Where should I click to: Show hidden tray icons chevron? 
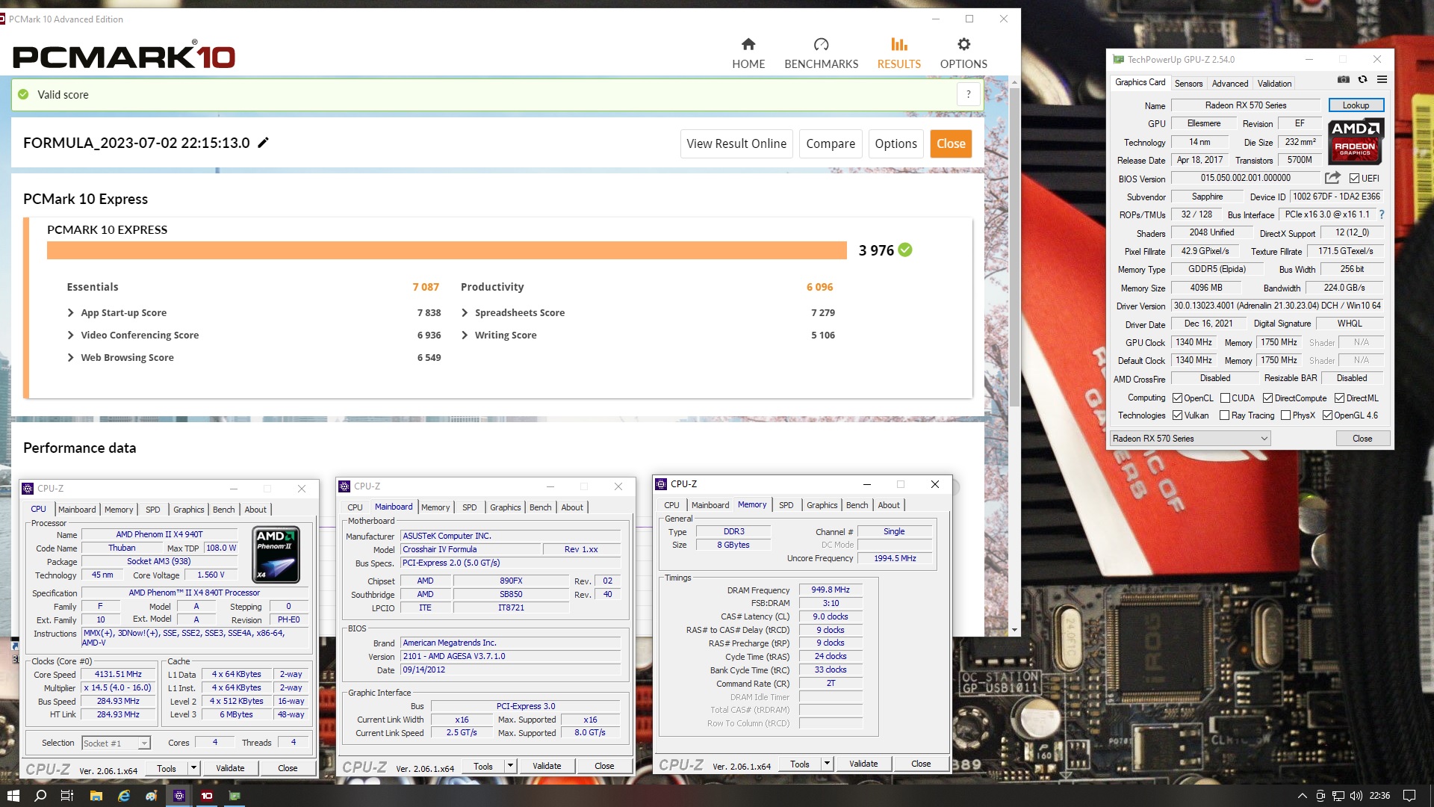pos(1302,796)
